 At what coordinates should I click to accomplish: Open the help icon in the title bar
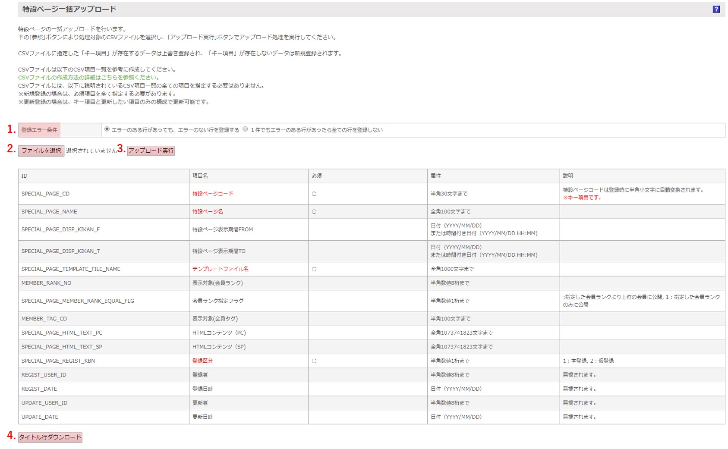pos(716,9)
